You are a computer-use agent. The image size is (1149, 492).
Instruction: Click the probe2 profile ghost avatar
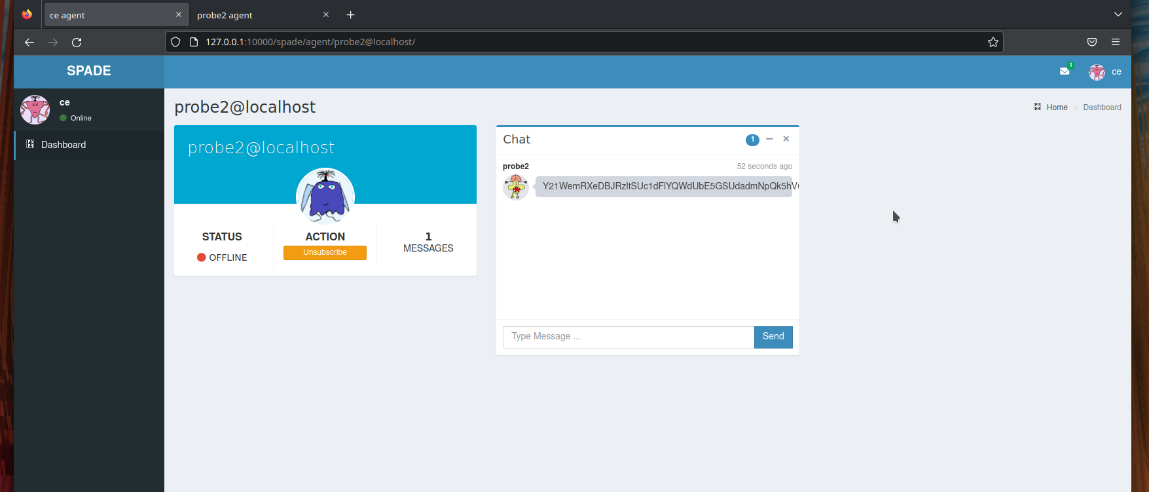click(325, 197)
